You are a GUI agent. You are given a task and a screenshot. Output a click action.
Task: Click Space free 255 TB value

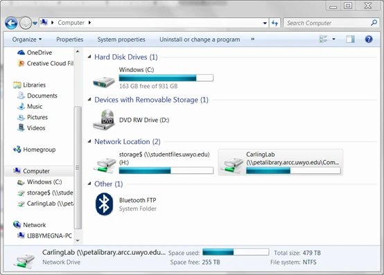click(211, 262)
